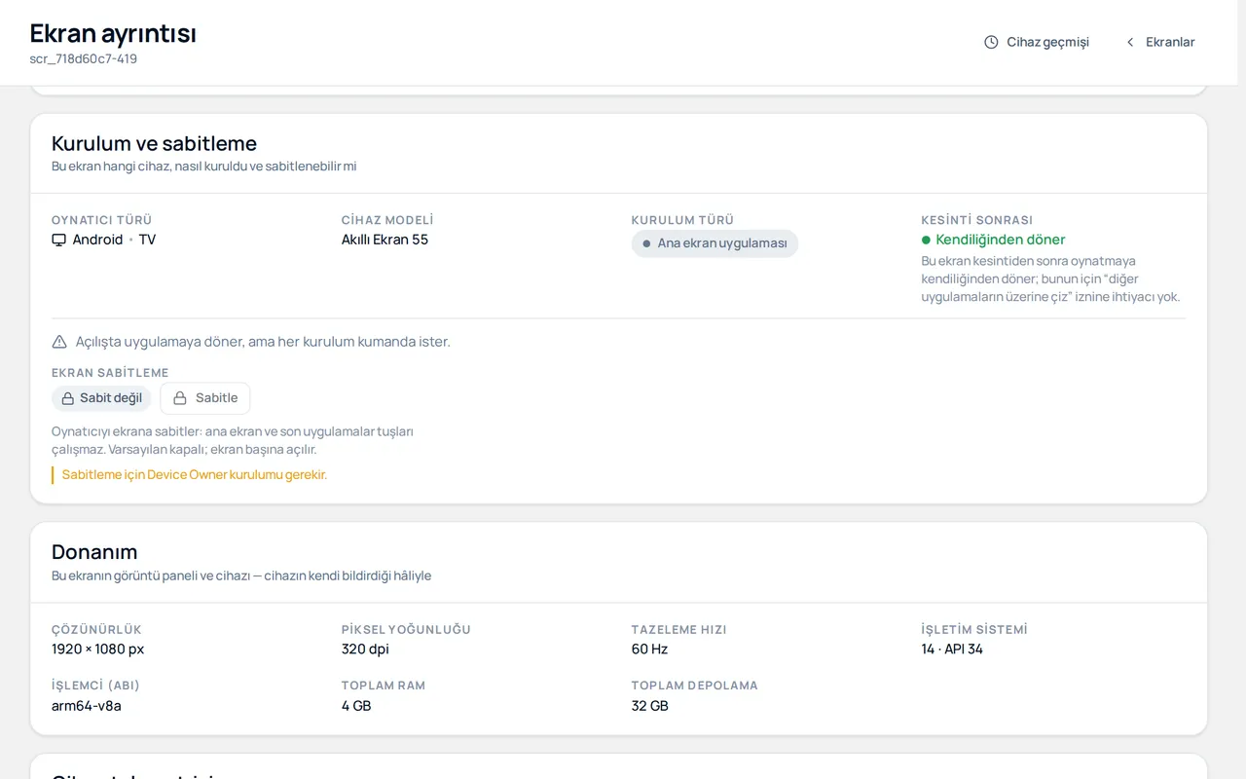This screenshot has height=779, width=1246.
Task: Click the PİKSEL YOĞUNLUĞU label
Action: tap(406, 630)
